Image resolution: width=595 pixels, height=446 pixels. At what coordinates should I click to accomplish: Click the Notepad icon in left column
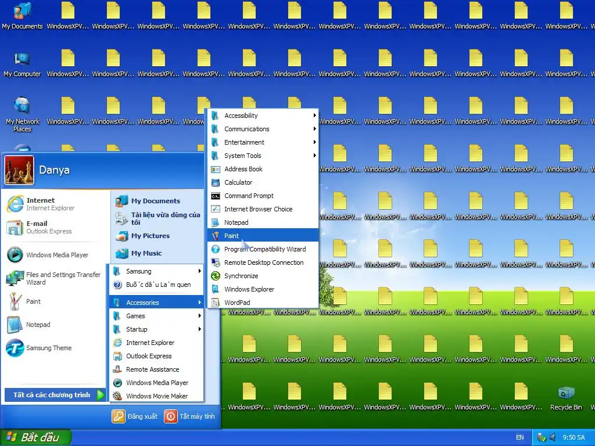click(x=15, y=325)
